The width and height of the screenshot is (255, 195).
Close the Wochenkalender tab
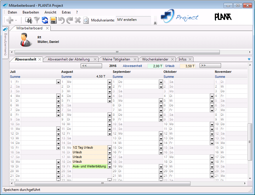tap(173, 59)
